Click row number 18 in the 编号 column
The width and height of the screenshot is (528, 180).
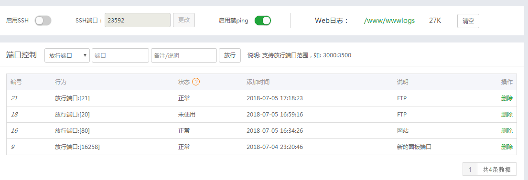[x=14, y=115]
